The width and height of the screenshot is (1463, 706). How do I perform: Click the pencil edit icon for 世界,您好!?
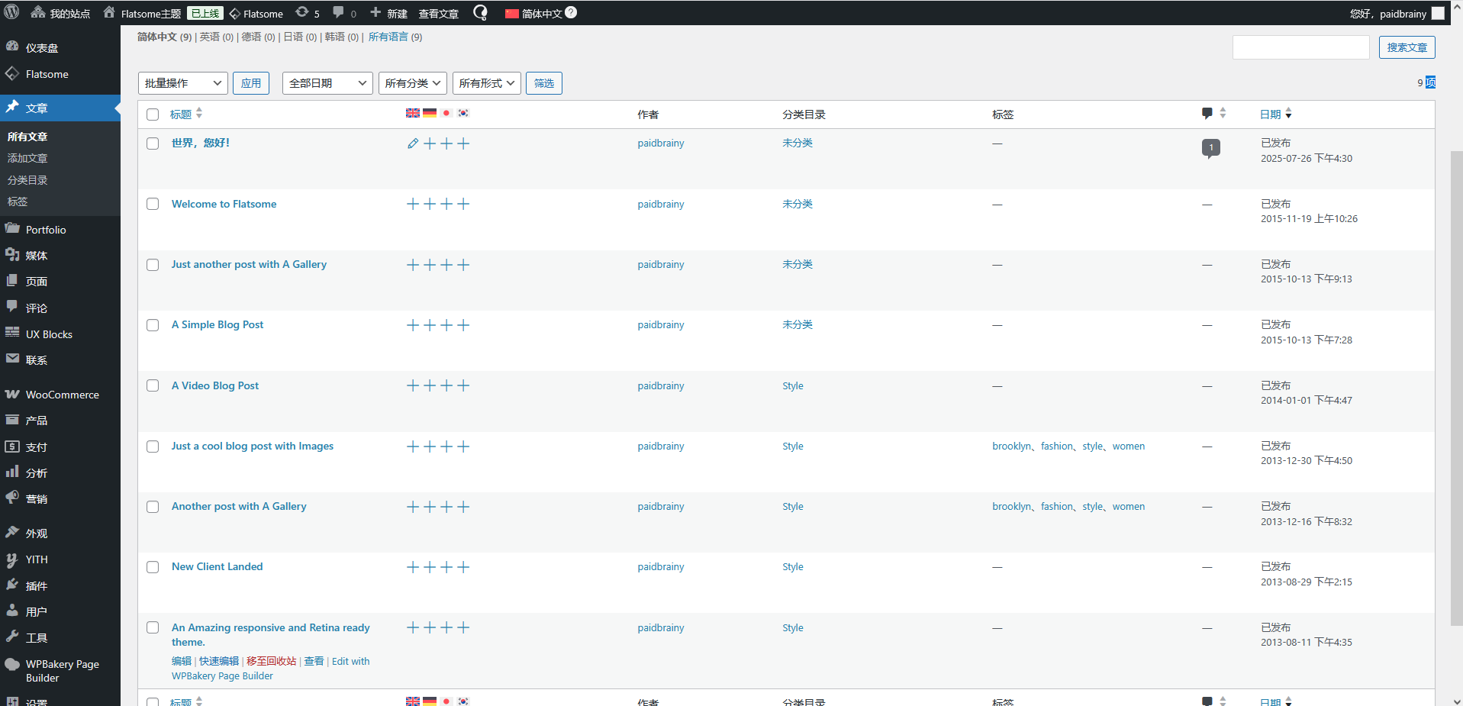(413, 143)
